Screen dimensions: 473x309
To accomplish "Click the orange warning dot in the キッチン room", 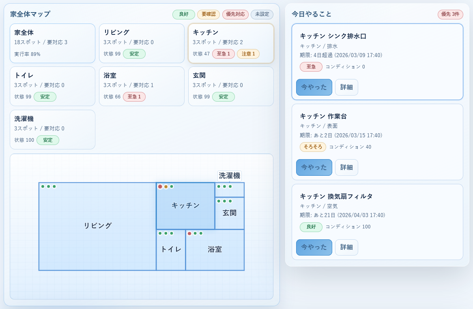I will pyautogui.click(x=166, y=187).
